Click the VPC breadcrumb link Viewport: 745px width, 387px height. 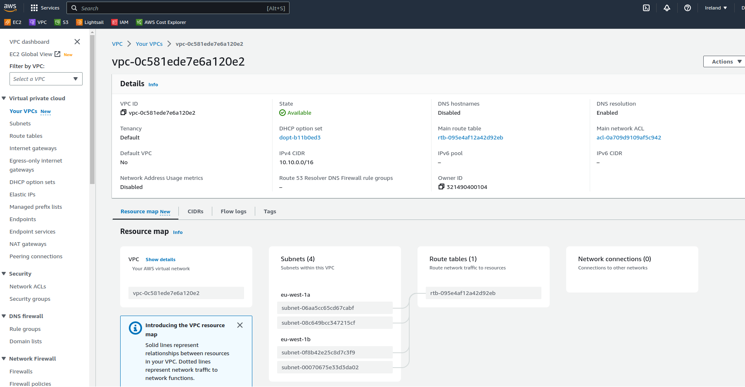point(117,44)
